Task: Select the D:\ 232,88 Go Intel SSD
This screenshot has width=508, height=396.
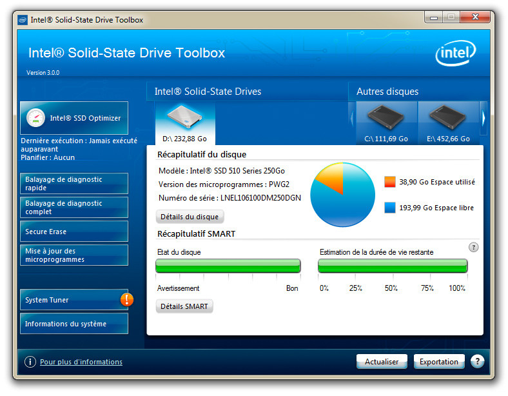Action: (x=185, y=123)
